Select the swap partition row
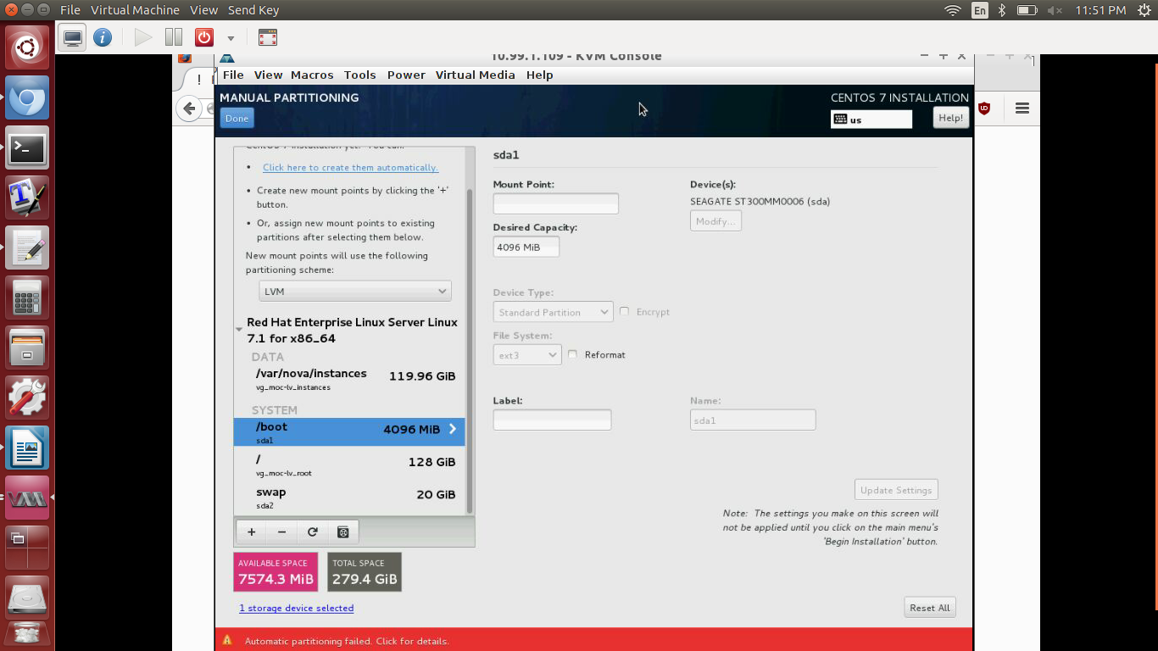 click(349, 498)
